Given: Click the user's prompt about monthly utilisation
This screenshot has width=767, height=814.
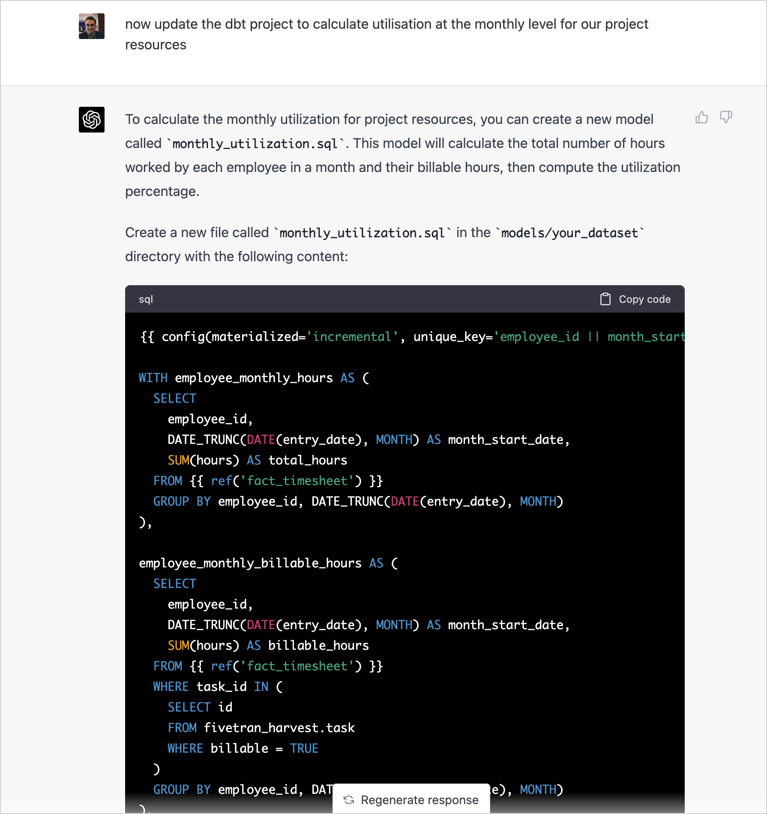Looking at the screenshot, I should coord(386,34).
